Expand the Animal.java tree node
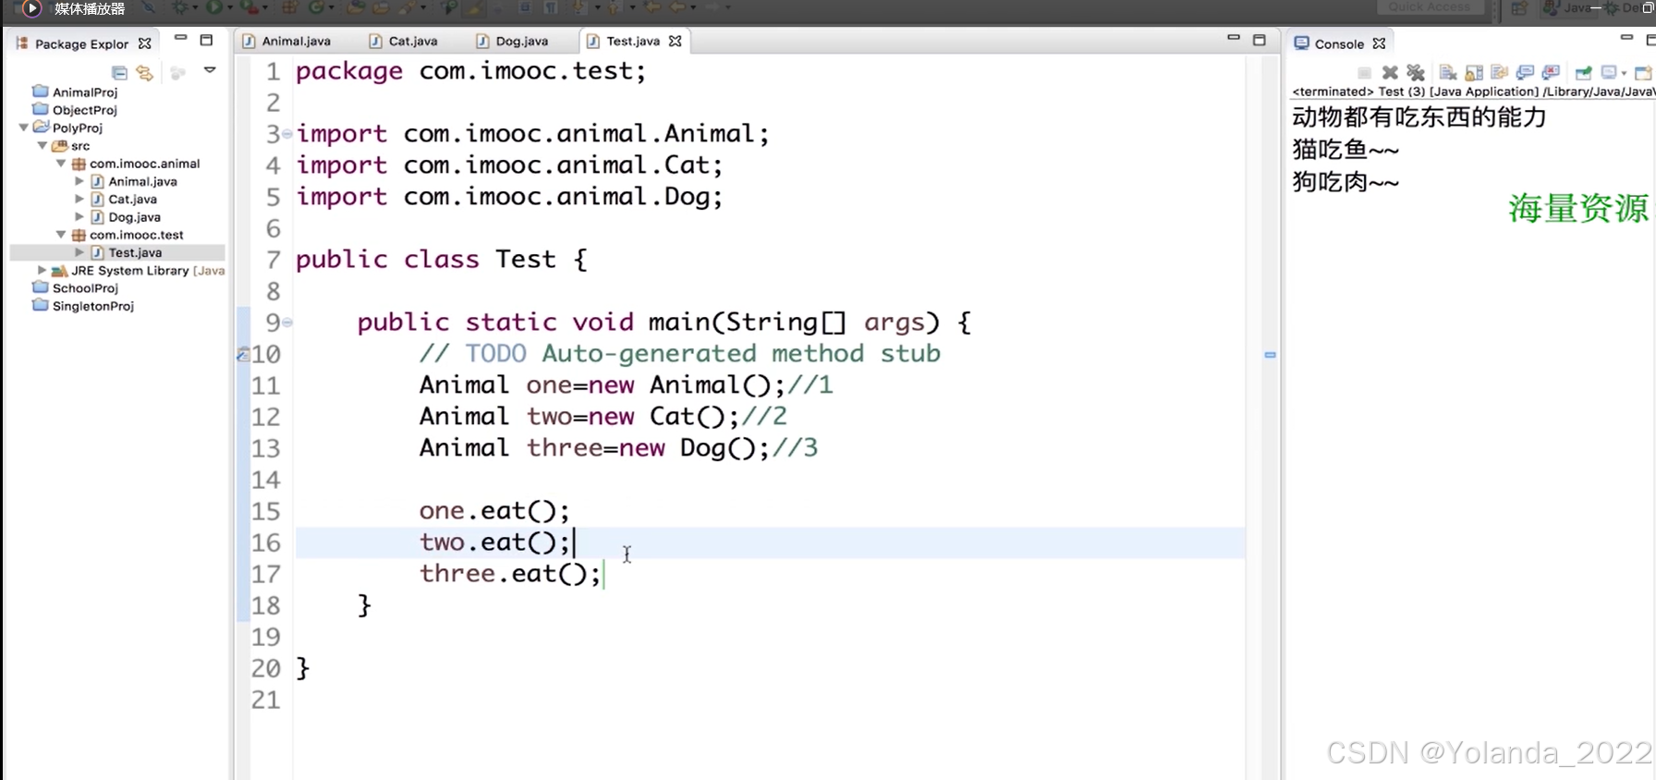 79,181
